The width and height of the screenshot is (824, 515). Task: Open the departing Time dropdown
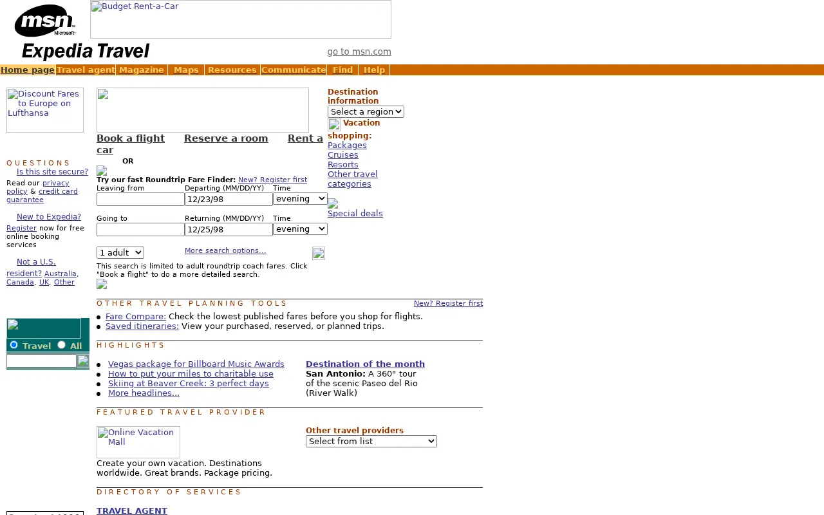[300, 199]
